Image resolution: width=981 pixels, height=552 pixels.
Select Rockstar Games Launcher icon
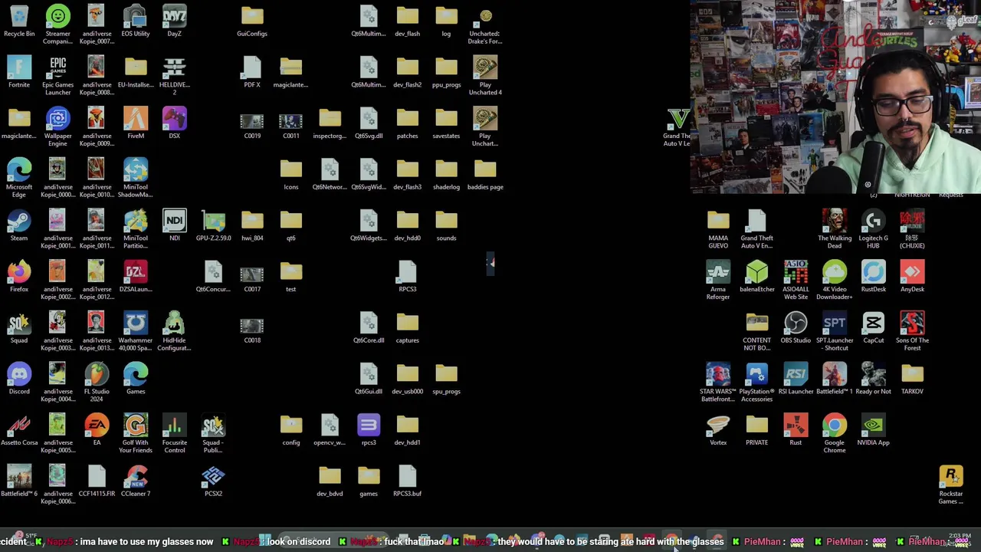click(951, 485)
